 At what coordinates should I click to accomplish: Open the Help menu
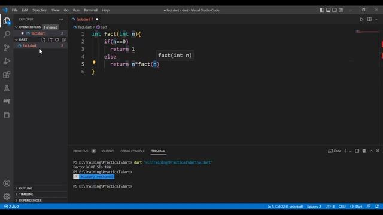coord(105,10)
